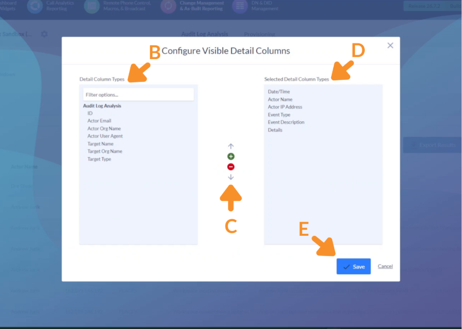Select Target Org Name column type

pos(105,151)
